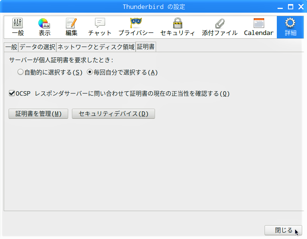
Task: Switch to the データの選択 tab
Action: click(37, 47)
